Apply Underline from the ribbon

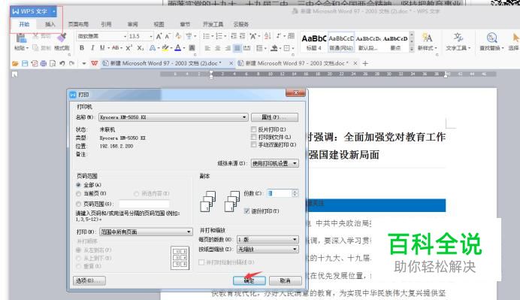pyautogui.click(x=102, y=48)
